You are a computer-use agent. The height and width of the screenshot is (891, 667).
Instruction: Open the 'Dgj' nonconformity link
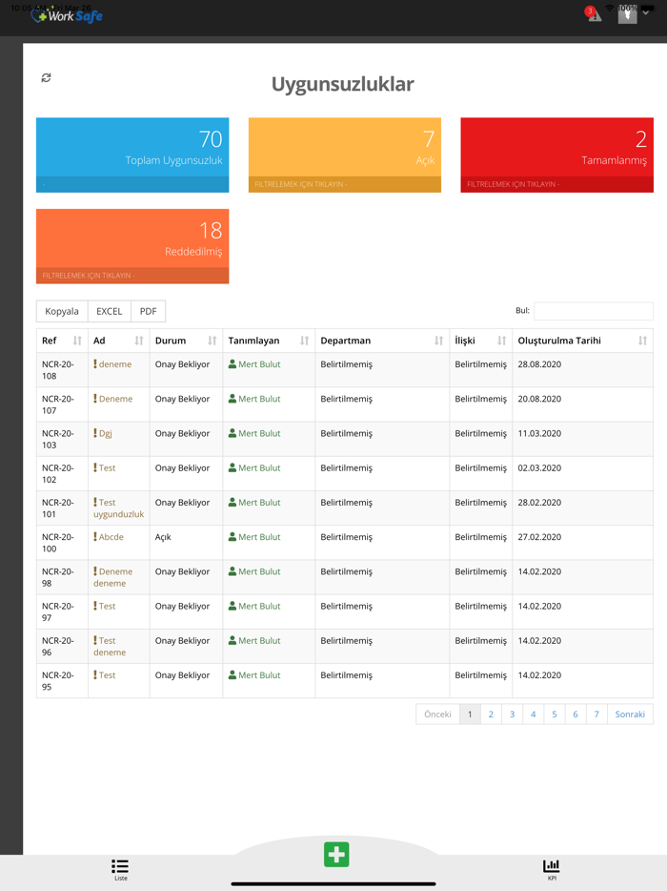coord(106,433)
